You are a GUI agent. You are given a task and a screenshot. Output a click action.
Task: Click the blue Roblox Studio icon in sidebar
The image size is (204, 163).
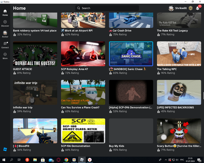[x=5, y=149]
